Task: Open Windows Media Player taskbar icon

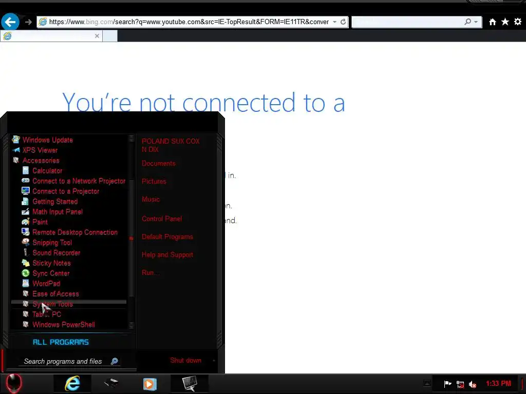Action: point(149,384)
